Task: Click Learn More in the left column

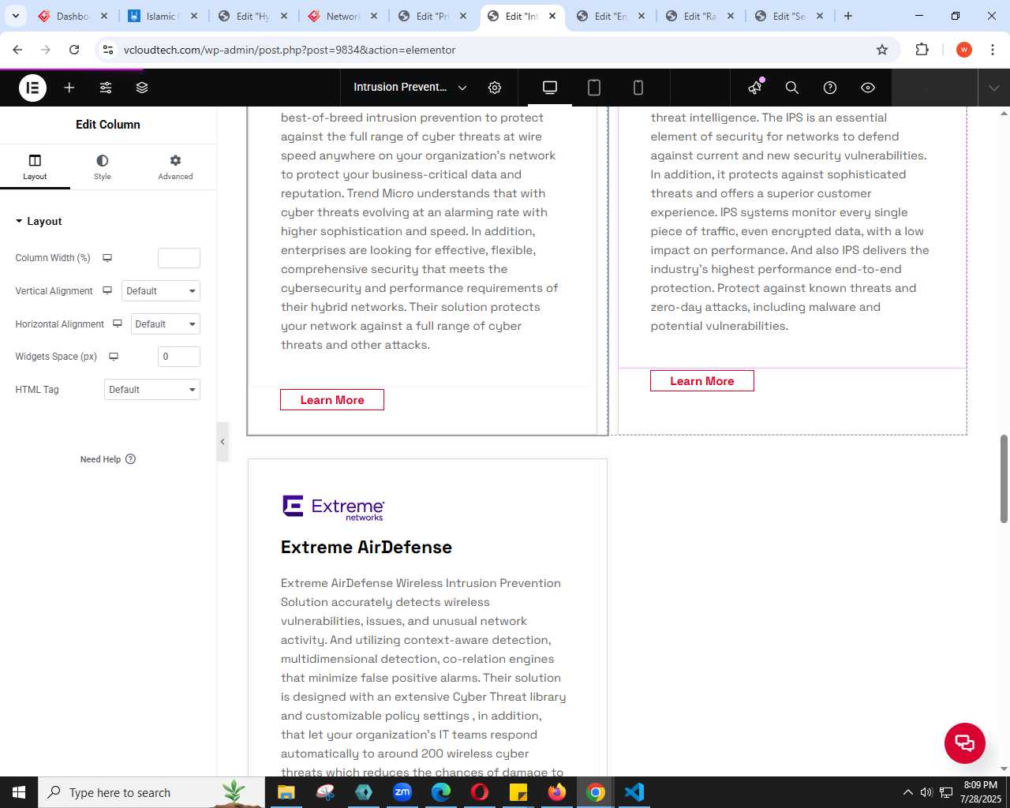Action: [332, 400]
